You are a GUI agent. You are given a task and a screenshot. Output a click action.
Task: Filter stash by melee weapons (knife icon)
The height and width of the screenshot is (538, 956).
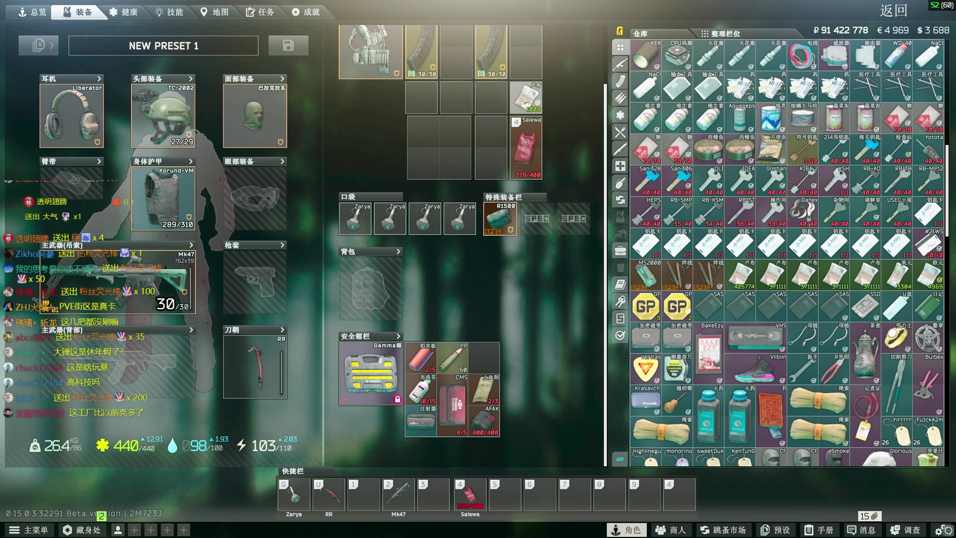[620, 149]
